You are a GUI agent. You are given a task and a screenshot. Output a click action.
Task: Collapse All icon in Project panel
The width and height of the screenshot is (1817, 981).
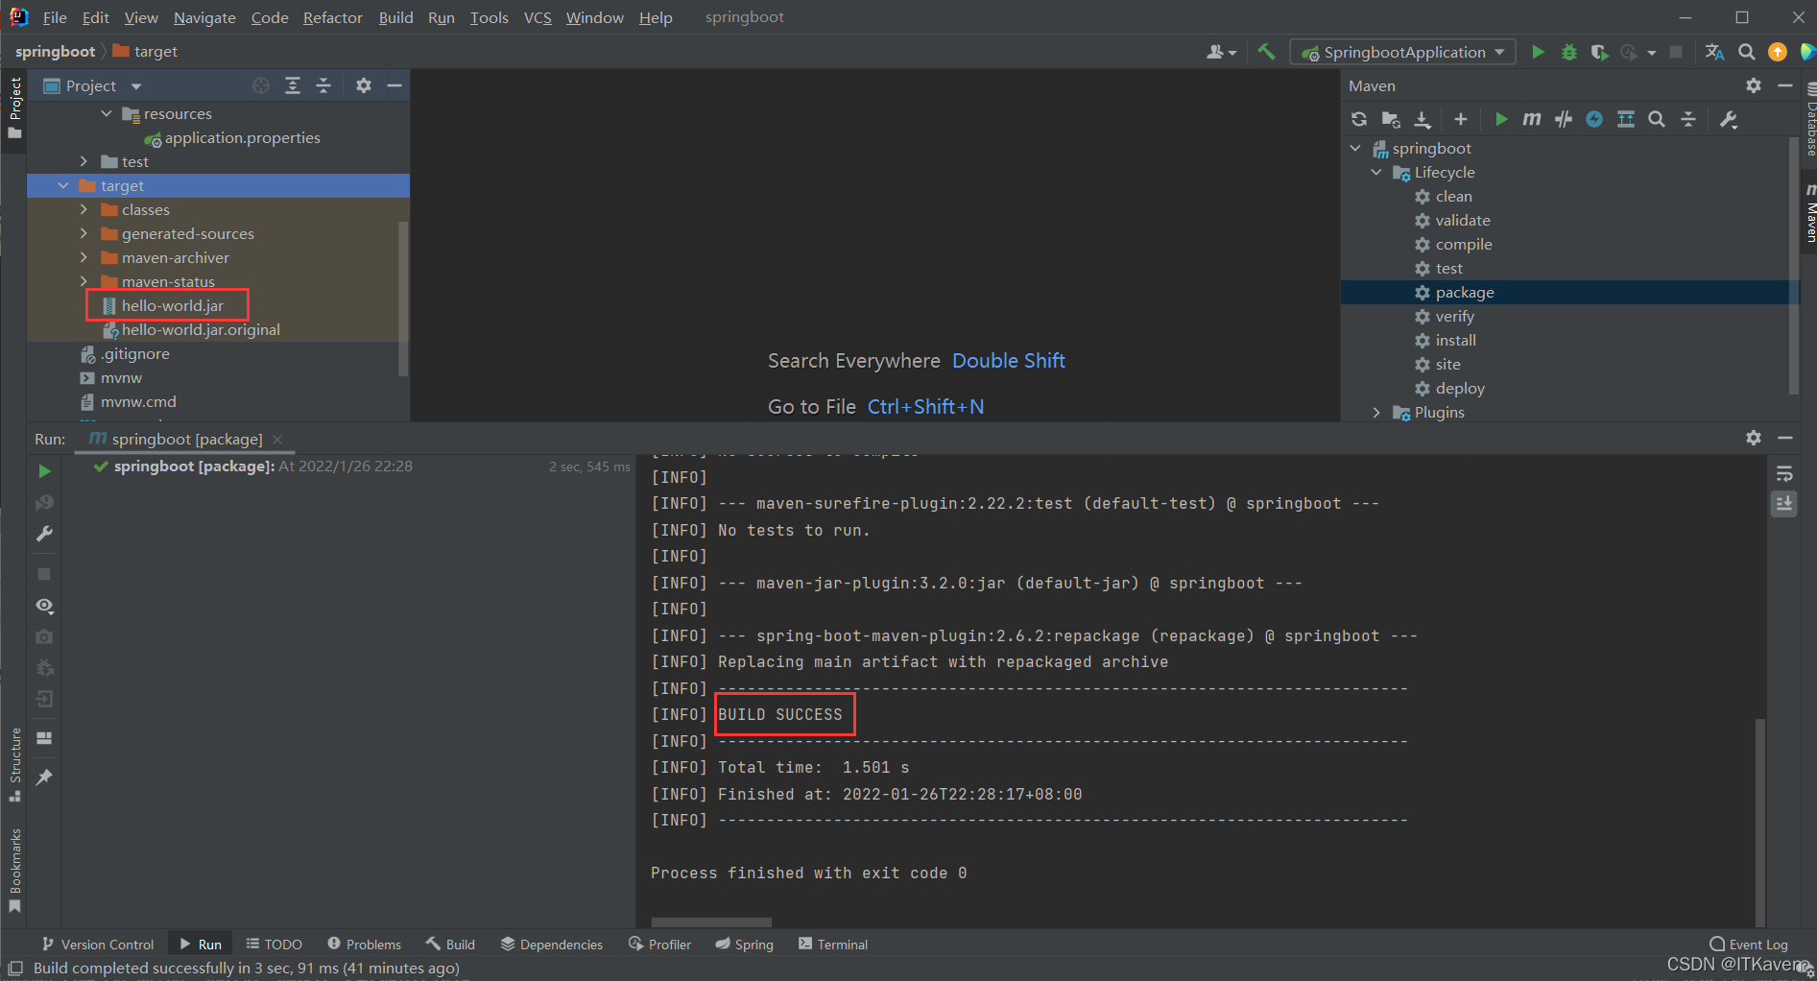323,85
